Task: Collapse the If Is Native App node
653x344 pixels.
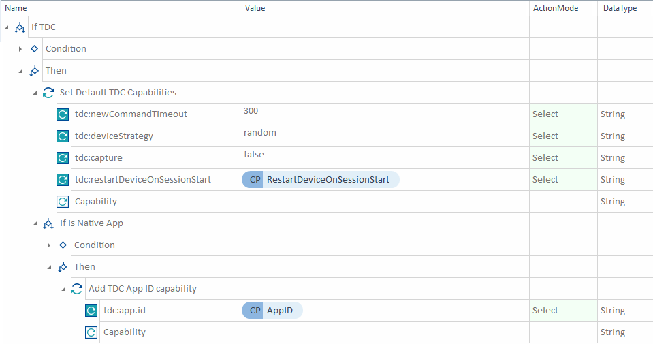Action: click(x=35, y=223)
